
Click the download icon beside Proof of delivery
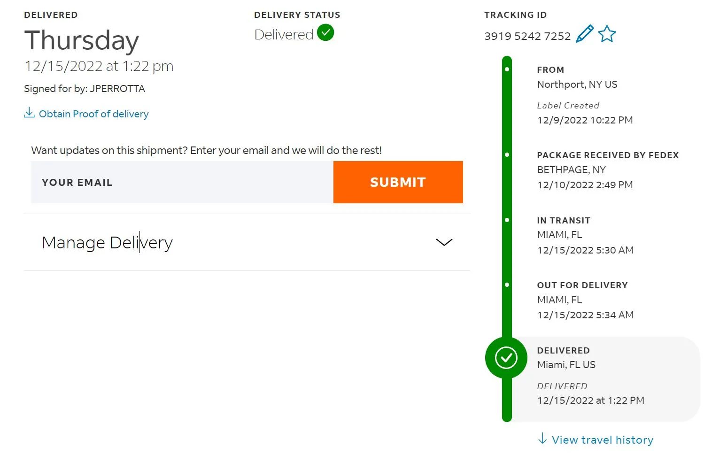[29, 113]
